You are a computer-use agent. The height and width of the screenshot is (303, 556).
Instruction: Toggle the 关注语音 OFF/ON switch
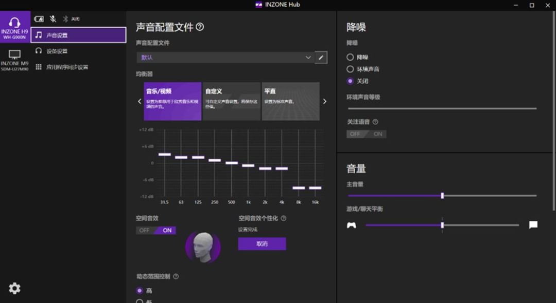pos(367,134)
